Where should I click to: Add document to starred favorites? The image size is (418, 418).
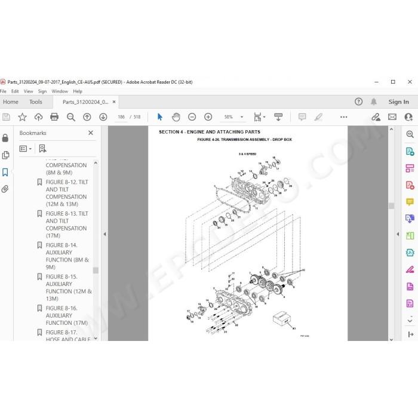(23, 117)
